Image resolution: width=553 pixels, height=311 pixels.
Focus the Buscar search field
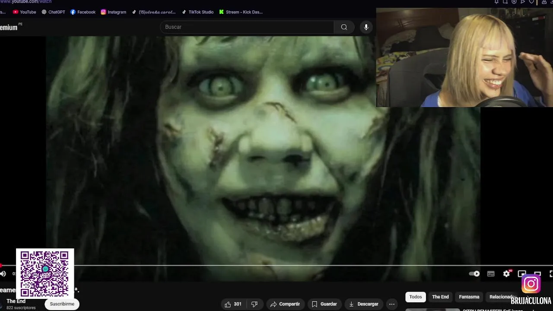pyautogui.click(x=247, y=27)
